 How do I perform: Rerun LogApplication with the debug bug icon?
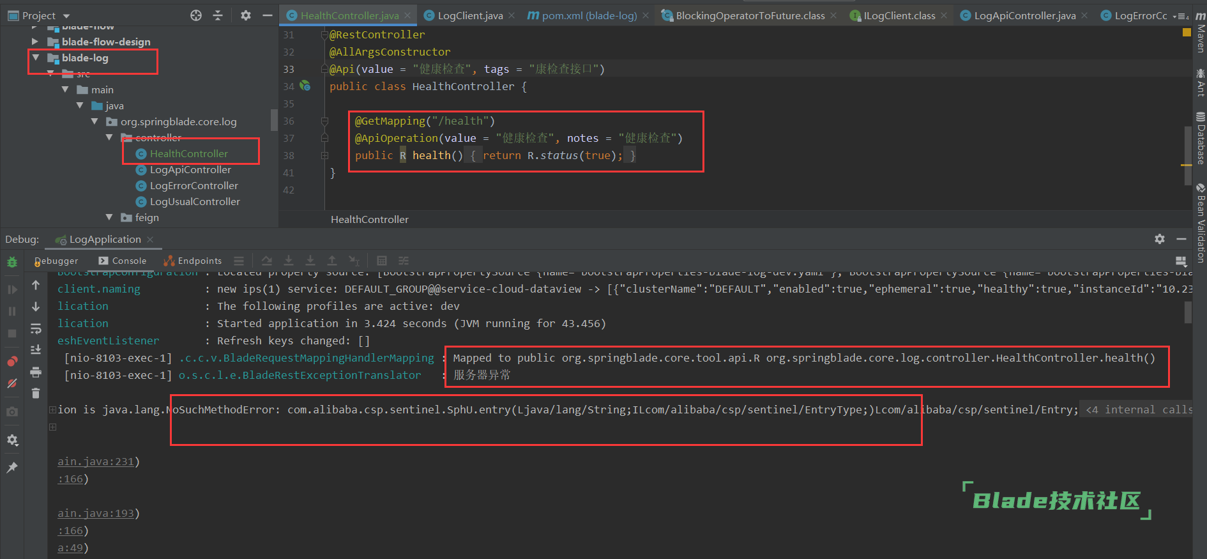pyautogui.click(x=12, y=262)
